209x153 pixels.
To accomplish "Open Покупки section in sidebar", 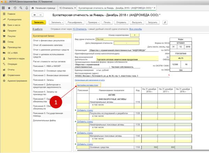I will (11, 36).
